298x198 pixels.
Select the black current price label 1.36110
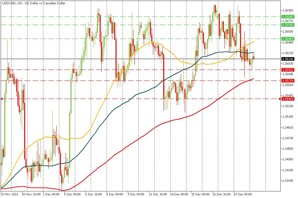[288, 59]
